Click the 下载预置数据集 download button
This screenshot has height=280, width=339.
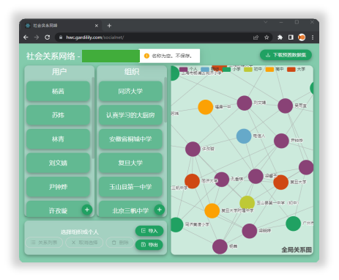click(x=286, y=55)
